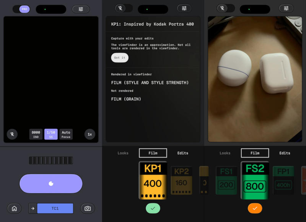This screenshot has width=306, height=222.
Task: Select the FS1 200 film roll
Action: [226, 180]
